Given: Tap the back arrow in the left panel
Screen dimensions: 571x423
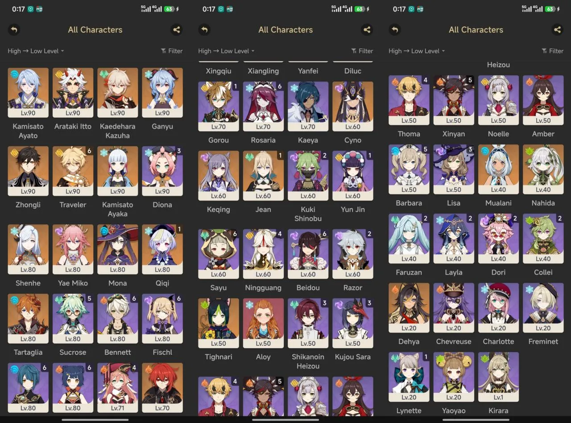Looking at the screenshot, I should click(x=14, y=30).
